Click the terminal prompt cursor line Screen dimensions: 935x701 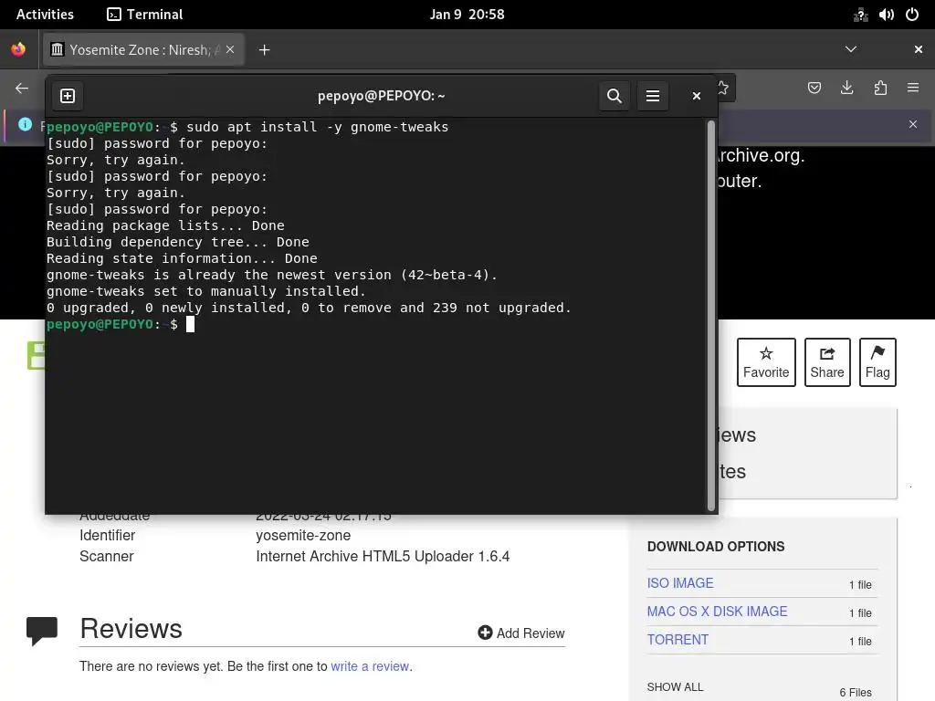coord(121,324)
